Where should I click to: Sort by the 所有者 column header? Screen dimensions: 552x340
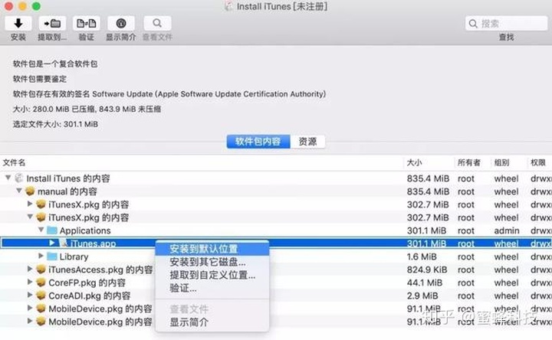tap(468, 162)
